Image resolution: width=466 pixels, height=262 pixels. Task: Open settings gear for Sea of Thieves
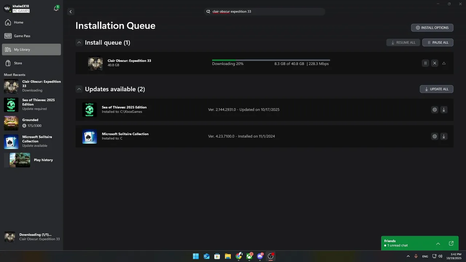coord(434,110)
